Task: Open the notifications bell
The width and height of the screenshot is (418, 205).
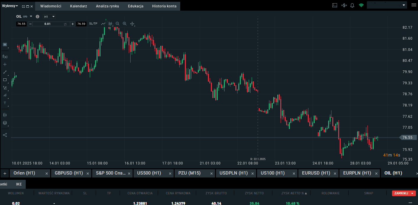Action: tap(352, 5)
